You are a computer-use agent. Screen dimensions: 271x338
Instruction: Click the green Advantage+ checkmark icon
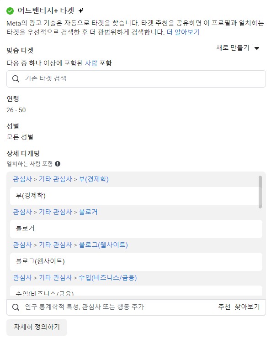pyautogui.click(x=10, y=10)
